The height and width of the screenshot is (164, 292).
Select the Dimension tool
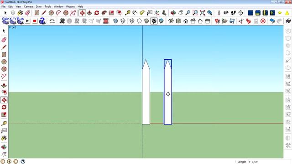(x=135, y=13)
